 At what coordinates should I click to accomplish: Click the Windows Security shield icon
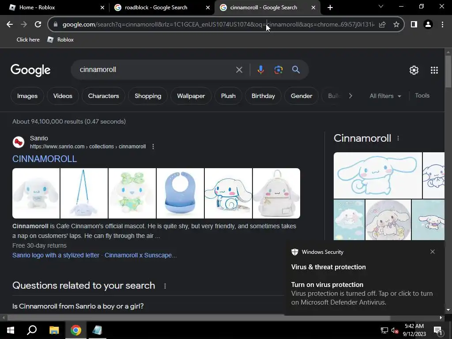(294, 252)
